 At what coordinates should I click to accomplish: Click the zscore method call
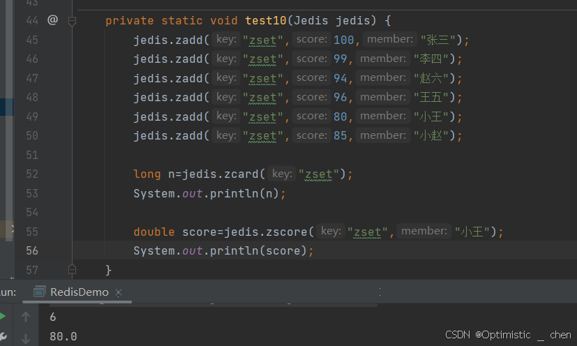coord(293,232)
